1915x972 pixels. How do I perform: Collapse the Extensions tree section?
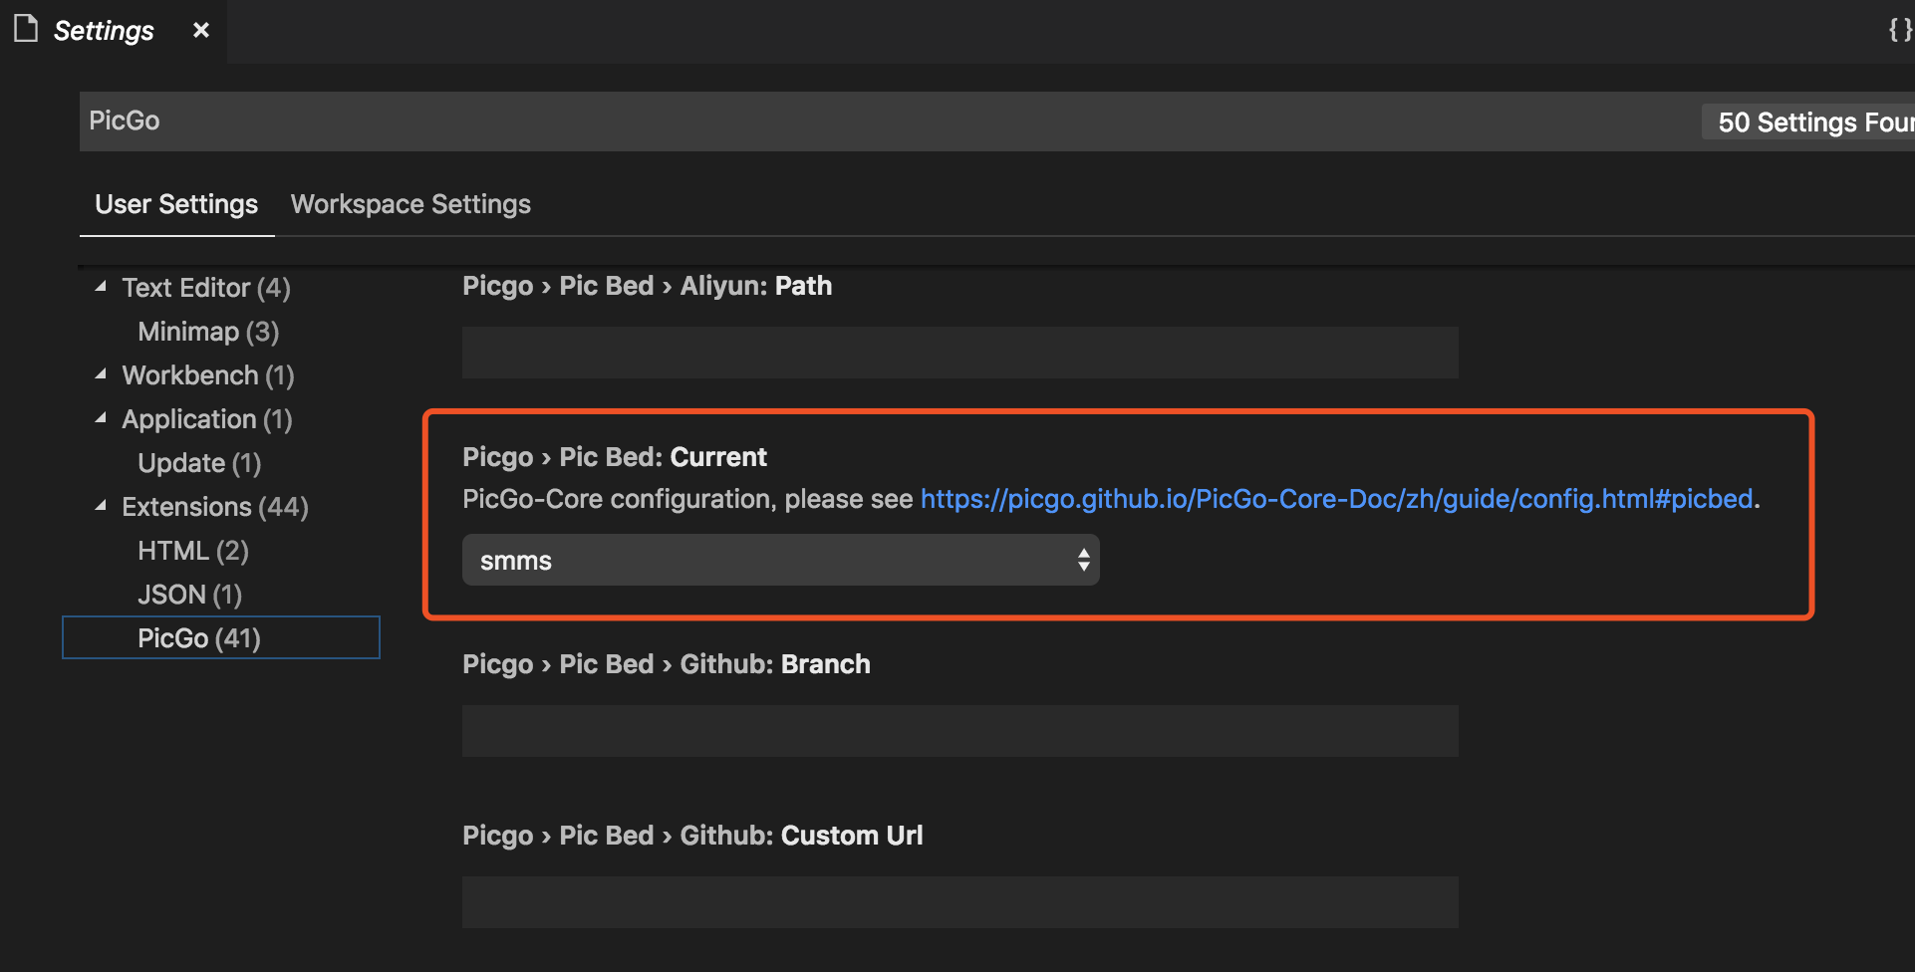tap(101, 506)
